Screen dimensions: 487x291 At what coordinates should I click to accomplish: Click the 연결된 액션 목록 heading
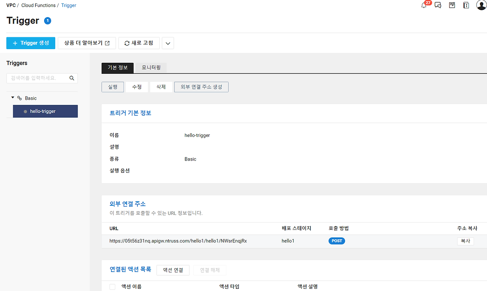click(131, 269)
